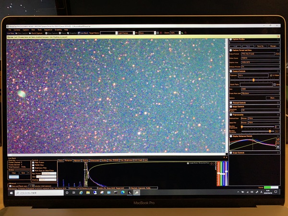
Task: Click Browse for Subtract Dark
Action: (244, 119)
